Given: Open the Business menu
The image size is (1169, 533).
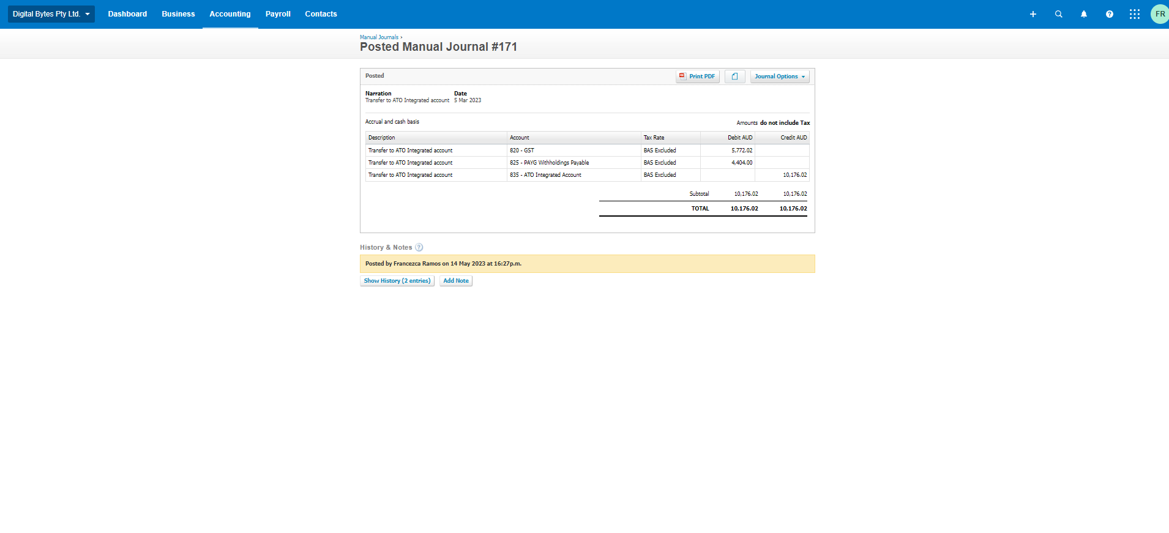Looking at the screenshot, I should 178,14.
